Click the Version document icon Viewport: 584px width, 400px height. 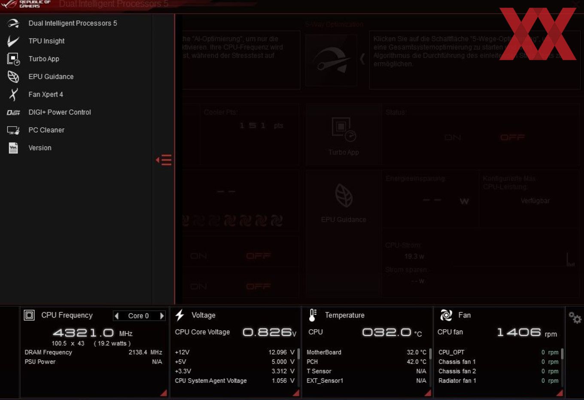[13, 148]
